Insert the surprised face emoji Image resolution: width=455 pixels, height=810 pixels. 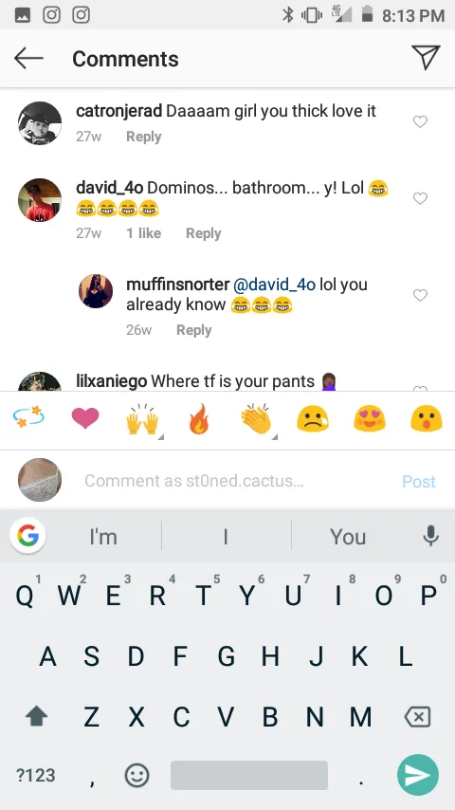pyautogui.click(x=426, y=418)
